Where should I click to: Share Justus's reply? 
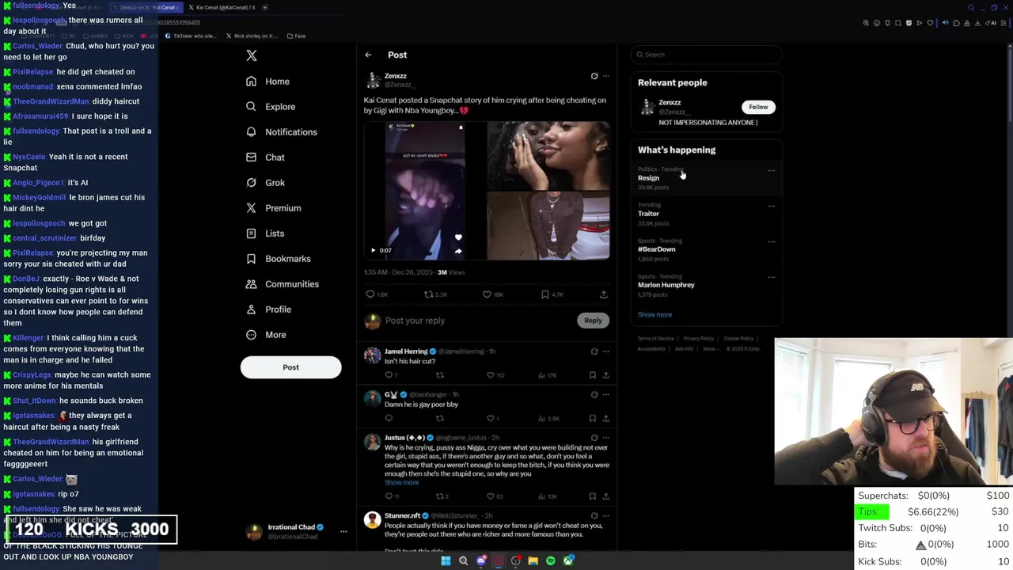tap(606, 496)
